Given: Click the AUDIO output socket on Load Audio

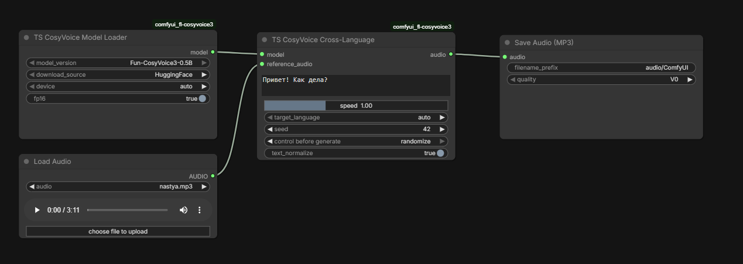Looking at the screenshot, I should click(x=213, y=176).
